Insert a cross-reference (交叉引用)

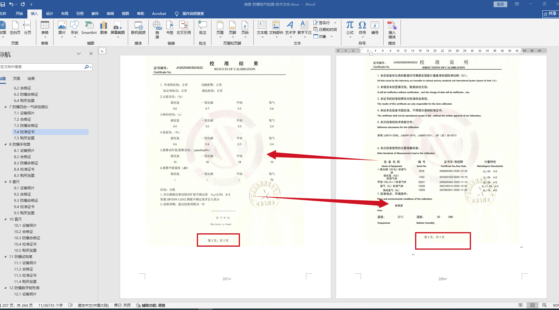coord(184,28)
